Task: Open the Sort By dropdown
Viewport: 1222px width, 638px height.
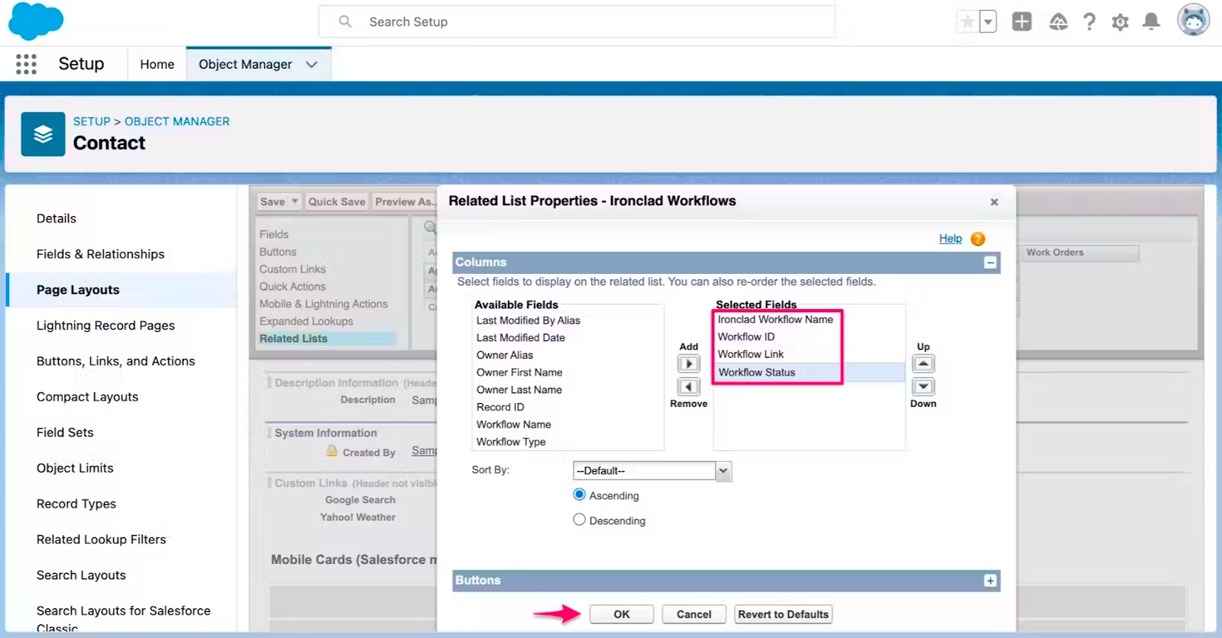Action: (x=652, y=471)
